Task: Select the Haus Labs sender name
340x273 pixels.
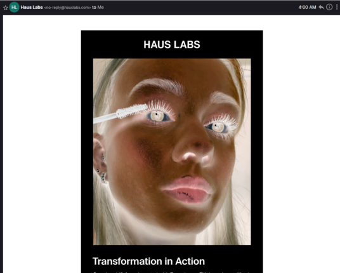Action: [x=32, y=8]
